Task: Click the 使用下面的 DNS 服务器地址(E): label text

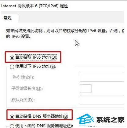Action: click(x=44, y=126)
